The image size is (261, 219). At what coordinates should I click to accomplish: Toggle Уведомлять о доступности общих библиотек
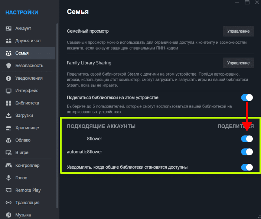(247, 167)
